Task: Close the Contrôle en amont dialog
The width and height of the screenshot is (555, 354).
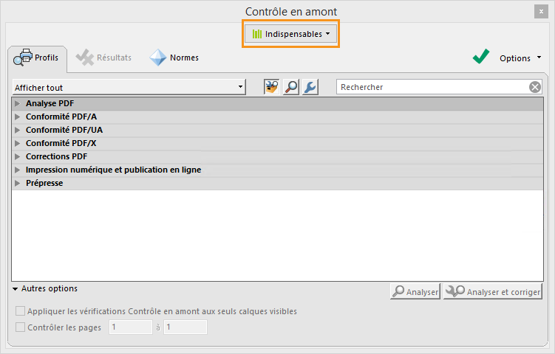Action: (x=541, y=12)
